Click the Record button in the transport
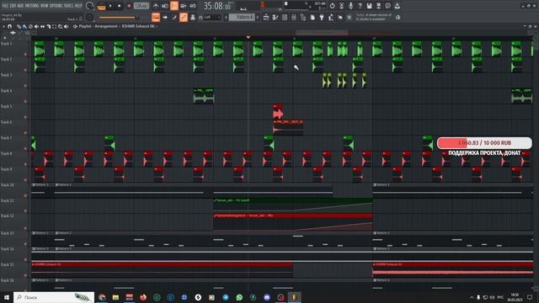 click(129, 6)
